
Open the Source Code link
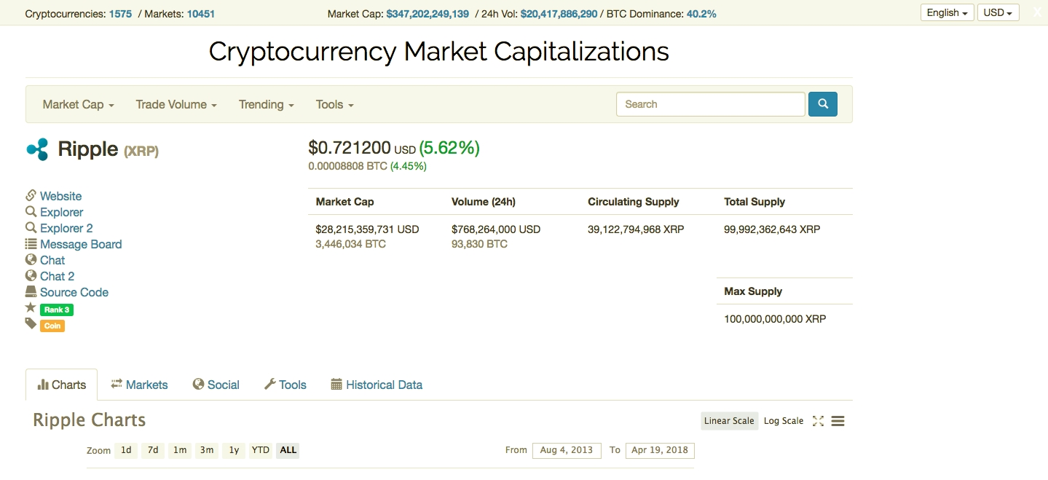pos(74,292)
